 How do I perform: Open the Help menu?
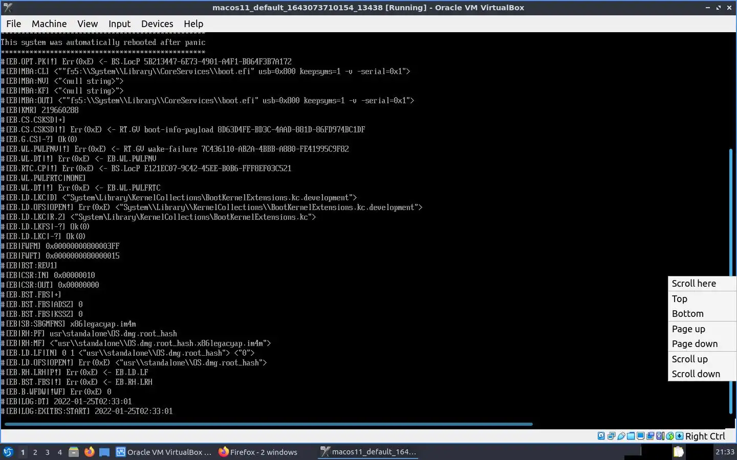click(x=193, y=24)
